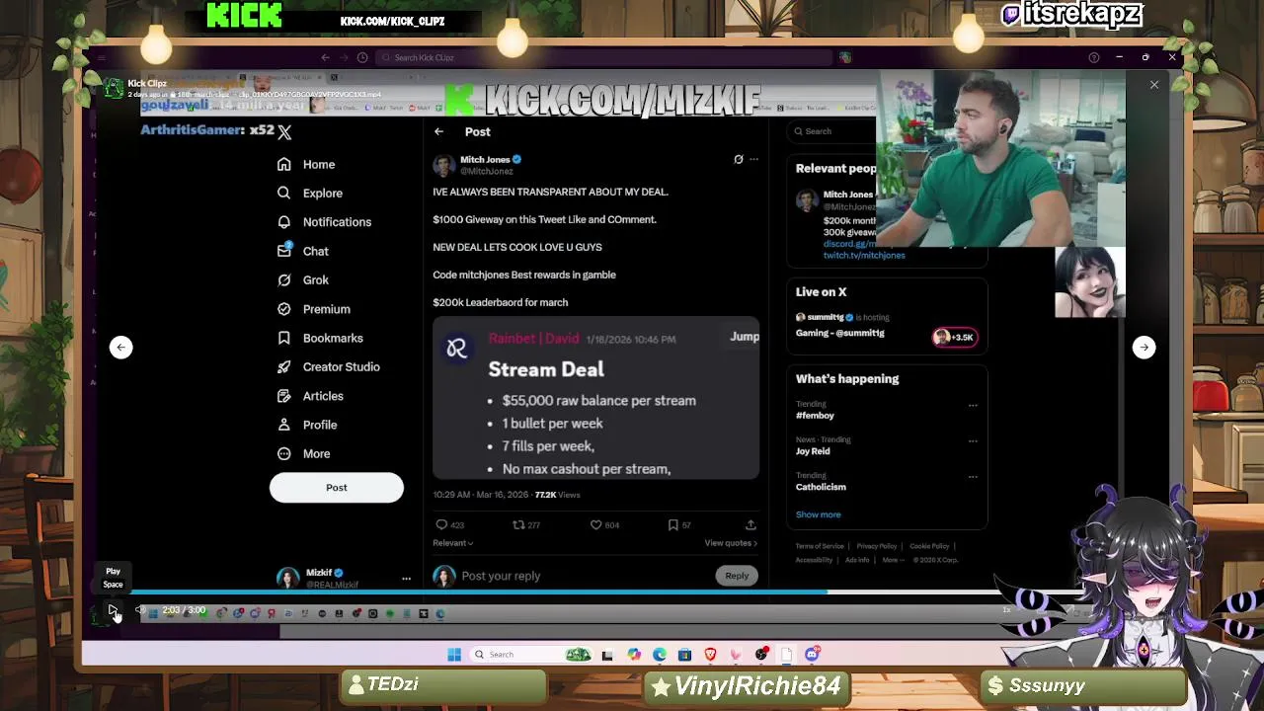Image resolution: width=1264 pixels, height=711 pixels.
Task: Open options for Joy Reid trend
Action: click(973, 441)
